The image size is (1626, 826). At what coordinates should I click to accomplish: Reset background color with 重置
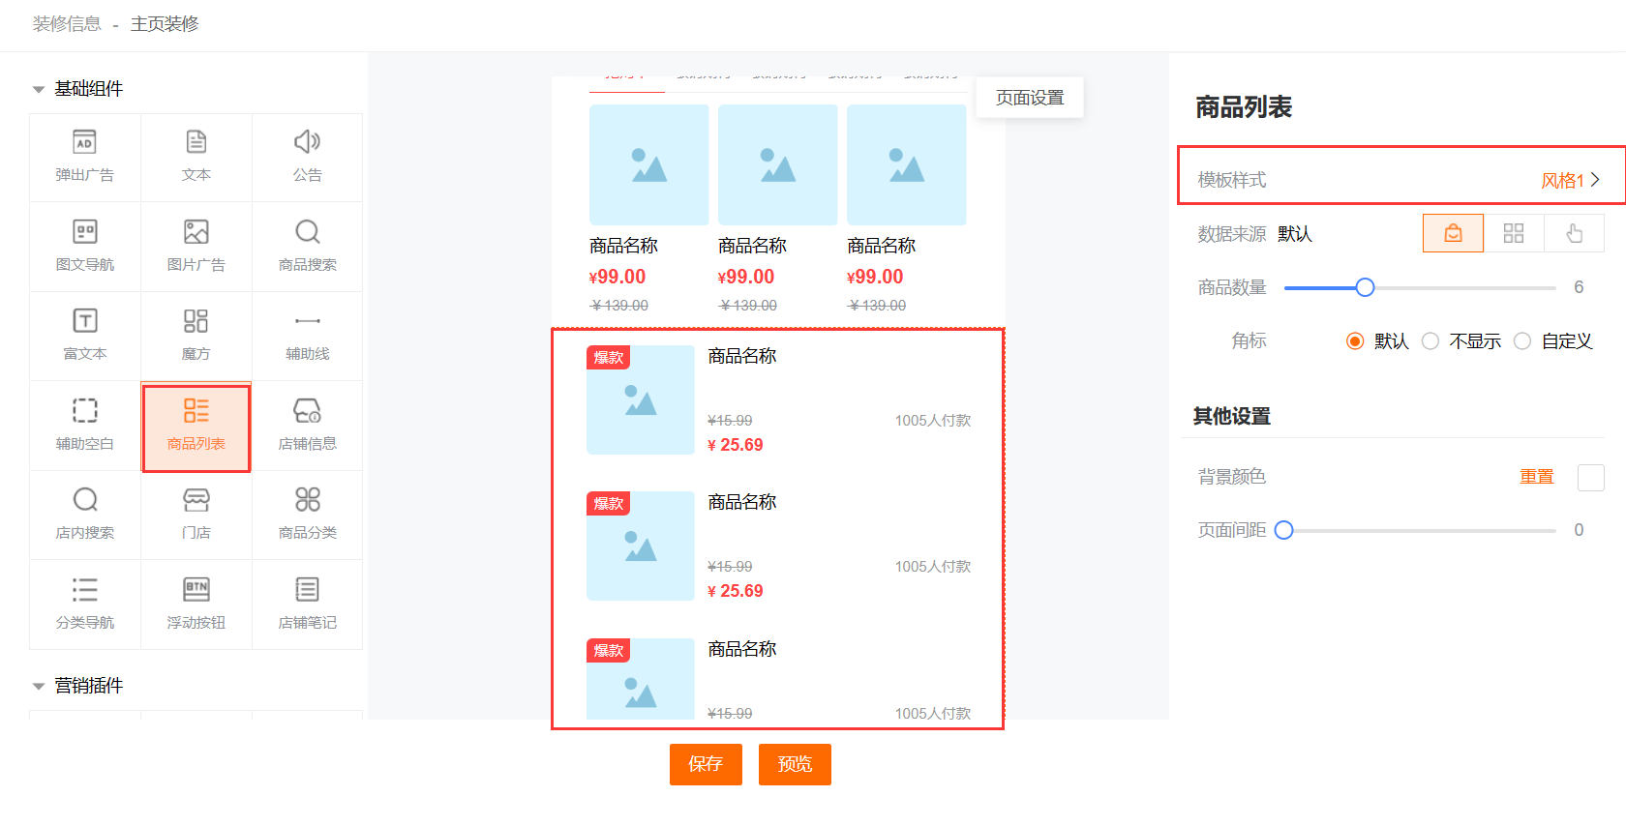click(1536, 477)
